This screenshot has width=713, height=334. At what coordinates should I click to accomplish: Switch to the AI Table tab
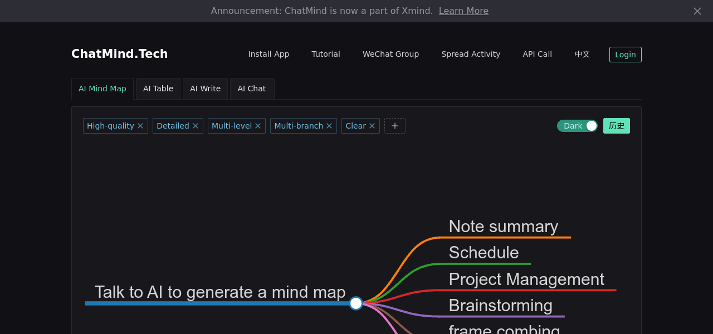pos(158,89)
